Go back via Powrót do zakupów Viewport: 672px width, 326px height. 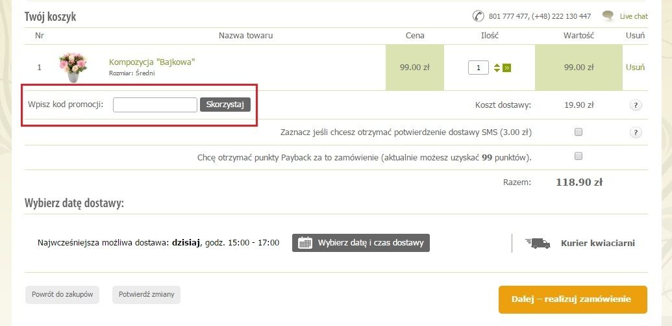point(62,295)
